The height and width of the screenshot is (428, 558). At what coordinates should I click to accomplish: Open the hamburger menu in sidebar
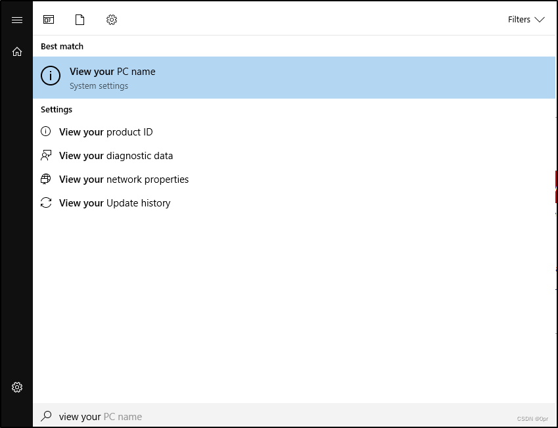coord(16,20)
